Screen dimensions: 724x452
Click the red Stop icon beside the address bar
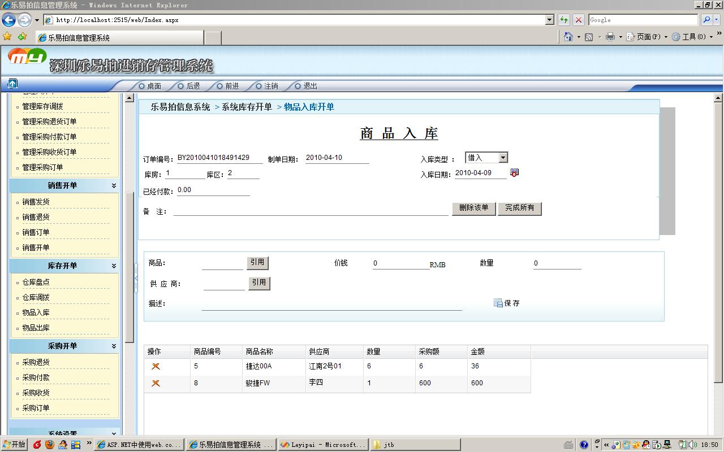(578, 19)
